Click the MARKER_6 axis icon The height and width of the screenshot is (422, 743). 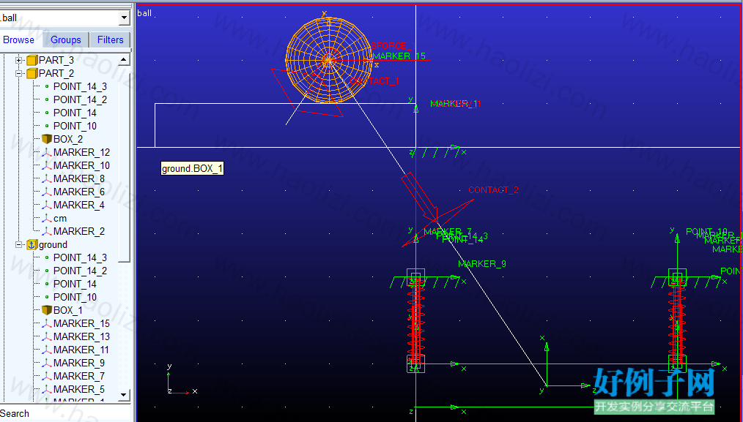coord(46,192)
